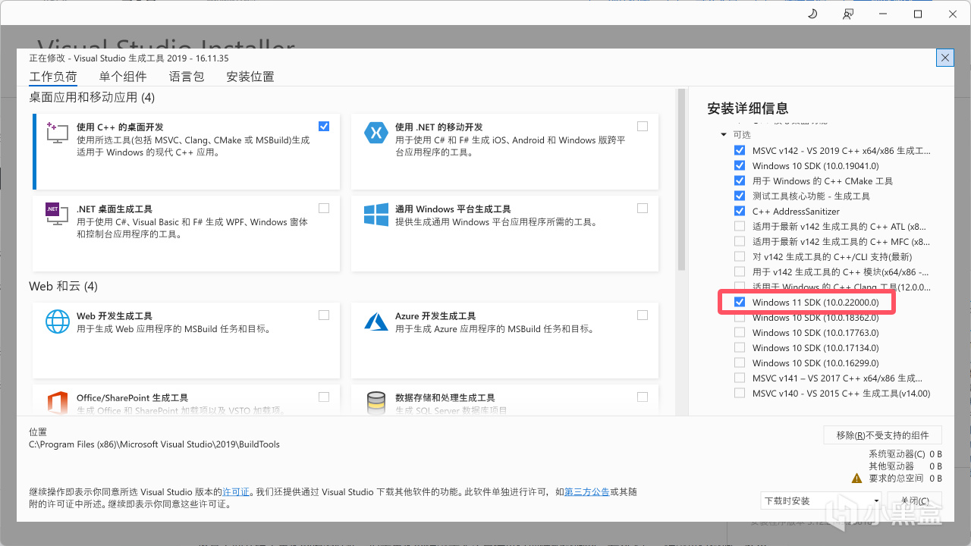Click the Azure logo icon for Azure 开发生成工具
Screen dimensions: 971x546
tap(376, 322)
